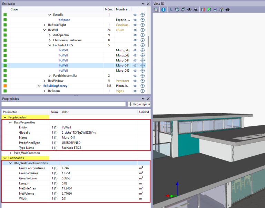265x208 pixels.
Task: Click the target icon in Antepecho row
Action: (x=143, y=35)
